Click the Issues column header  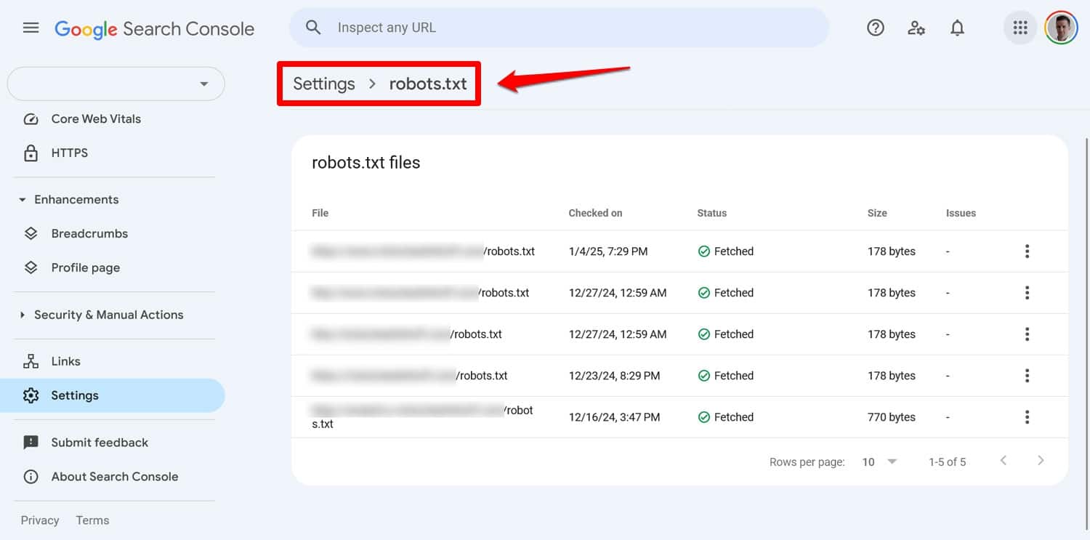[961, 213]
